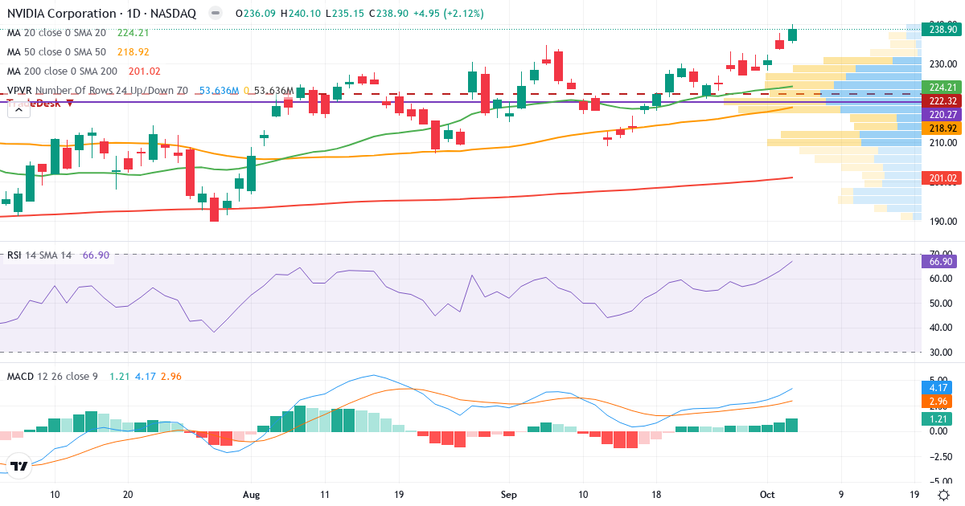Click the 50.00 RSI scale label
Screen dimensions: 965x506
(x=942, y=303)
